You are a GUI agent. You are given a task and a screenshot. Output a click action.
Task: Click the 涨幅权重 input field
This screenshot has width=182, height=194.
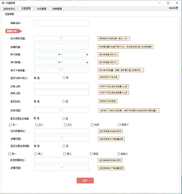pos(61,47)
